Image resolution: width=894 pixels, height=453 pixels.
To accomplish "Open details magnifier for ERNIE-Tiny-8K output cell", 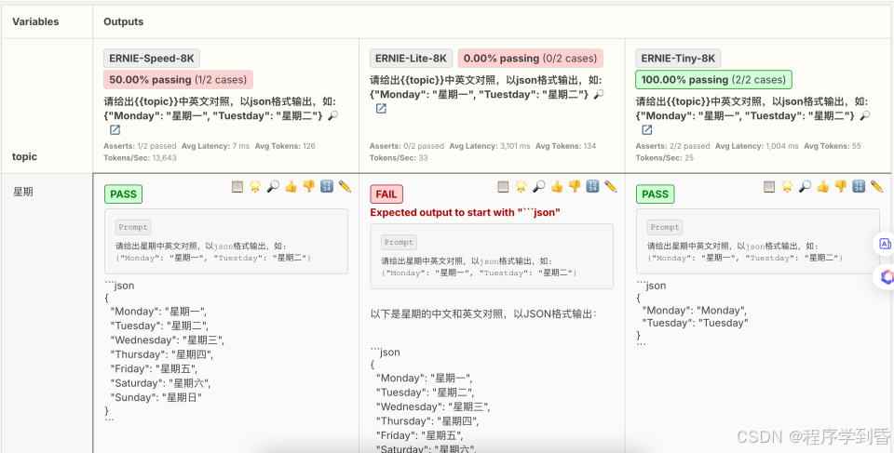I will tap(805, 186).
